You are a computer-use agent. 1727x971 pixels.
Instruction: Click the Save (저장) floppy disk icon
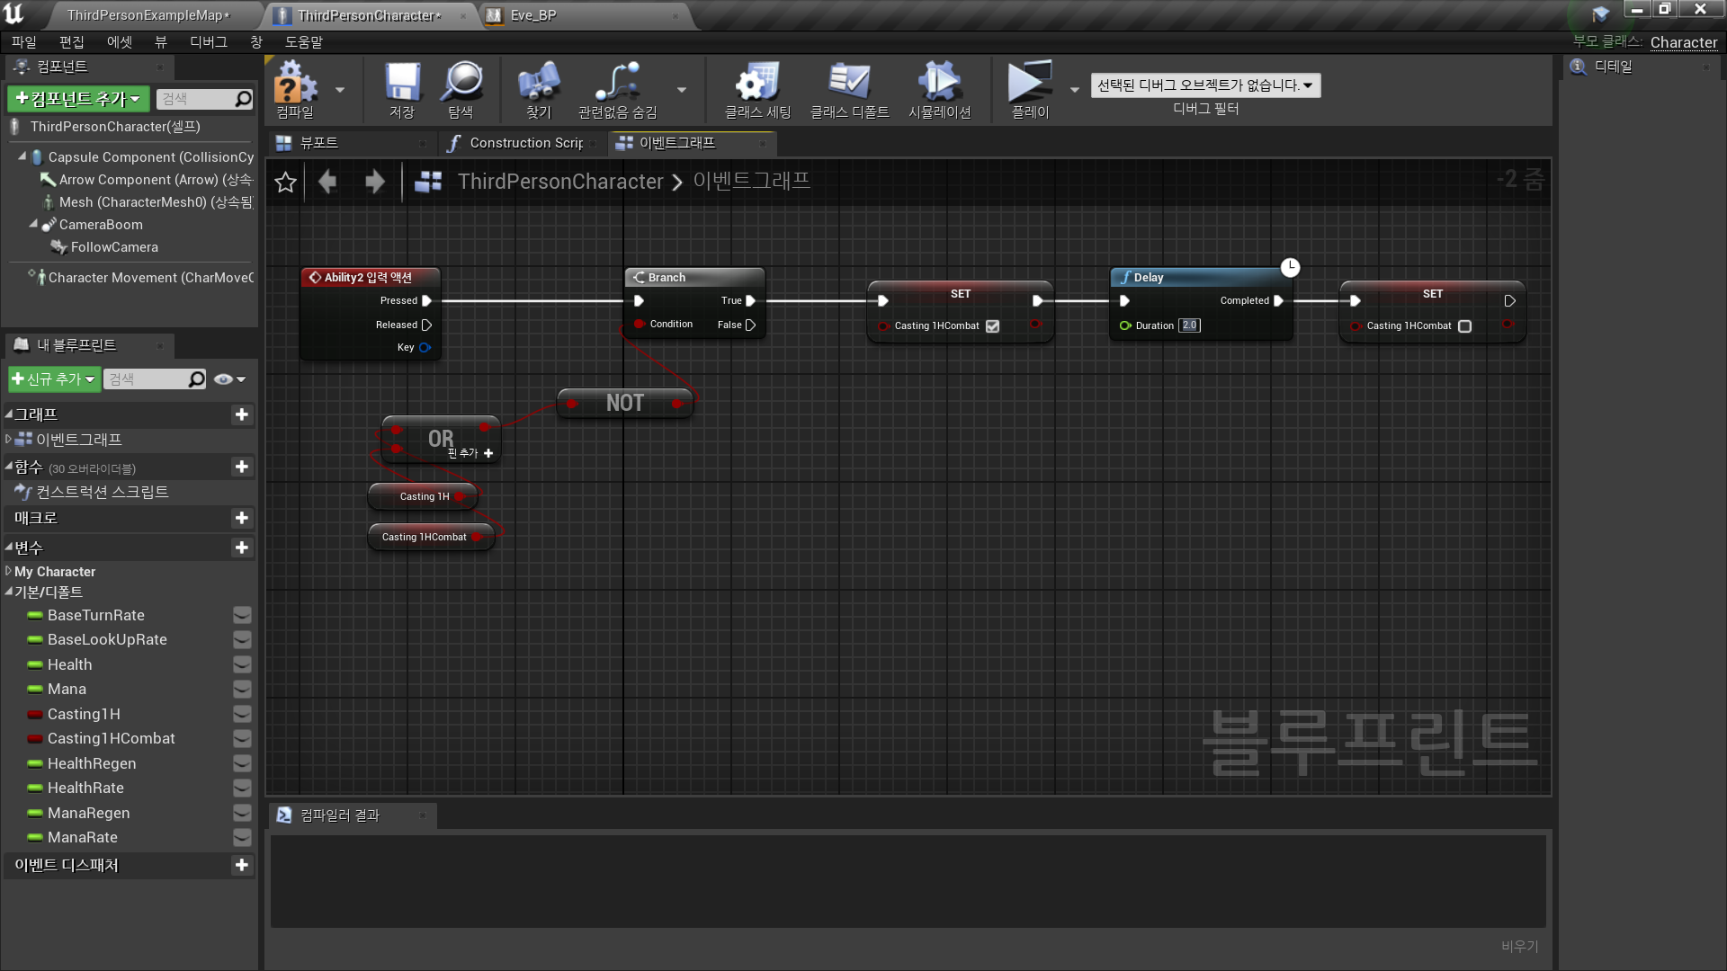click(x=402, y=84)
